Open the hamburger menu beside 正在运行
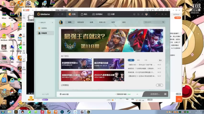Viewport: 204px width, 114px height. pyautogui.click(x=165, y=94)
